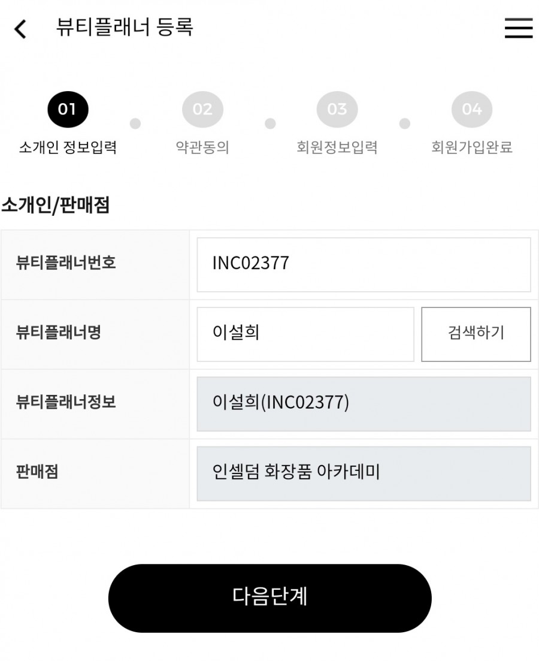Click the 판매점 field showing 인셀덤 화장품 아카데미
The image size is (539, 661).
(x=364, y=473)
